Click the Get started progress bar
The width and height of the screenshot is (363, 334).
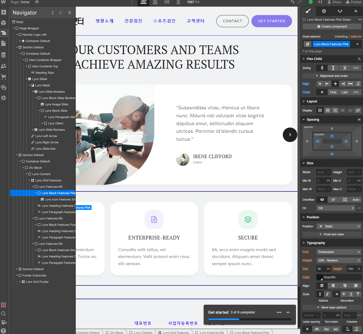tap(250, 319)
